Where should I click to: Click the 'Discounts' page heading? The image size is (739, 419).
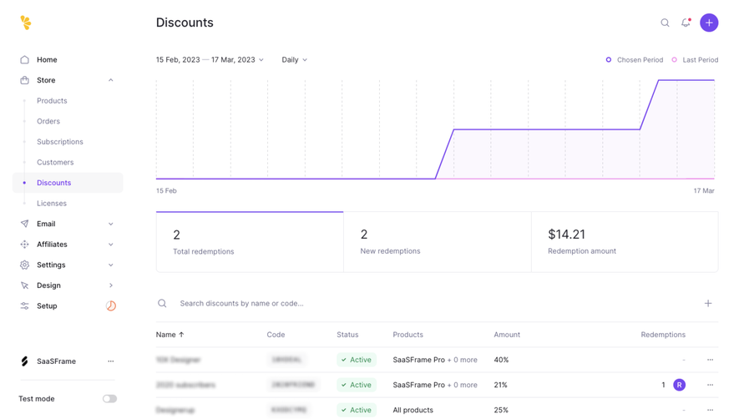(185, 23)
